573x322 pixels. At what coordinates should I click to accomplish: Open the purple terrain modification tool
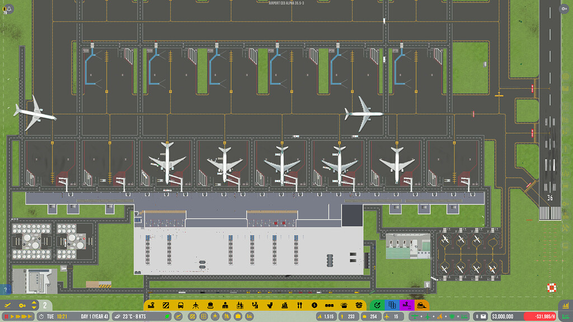(406, 305)
